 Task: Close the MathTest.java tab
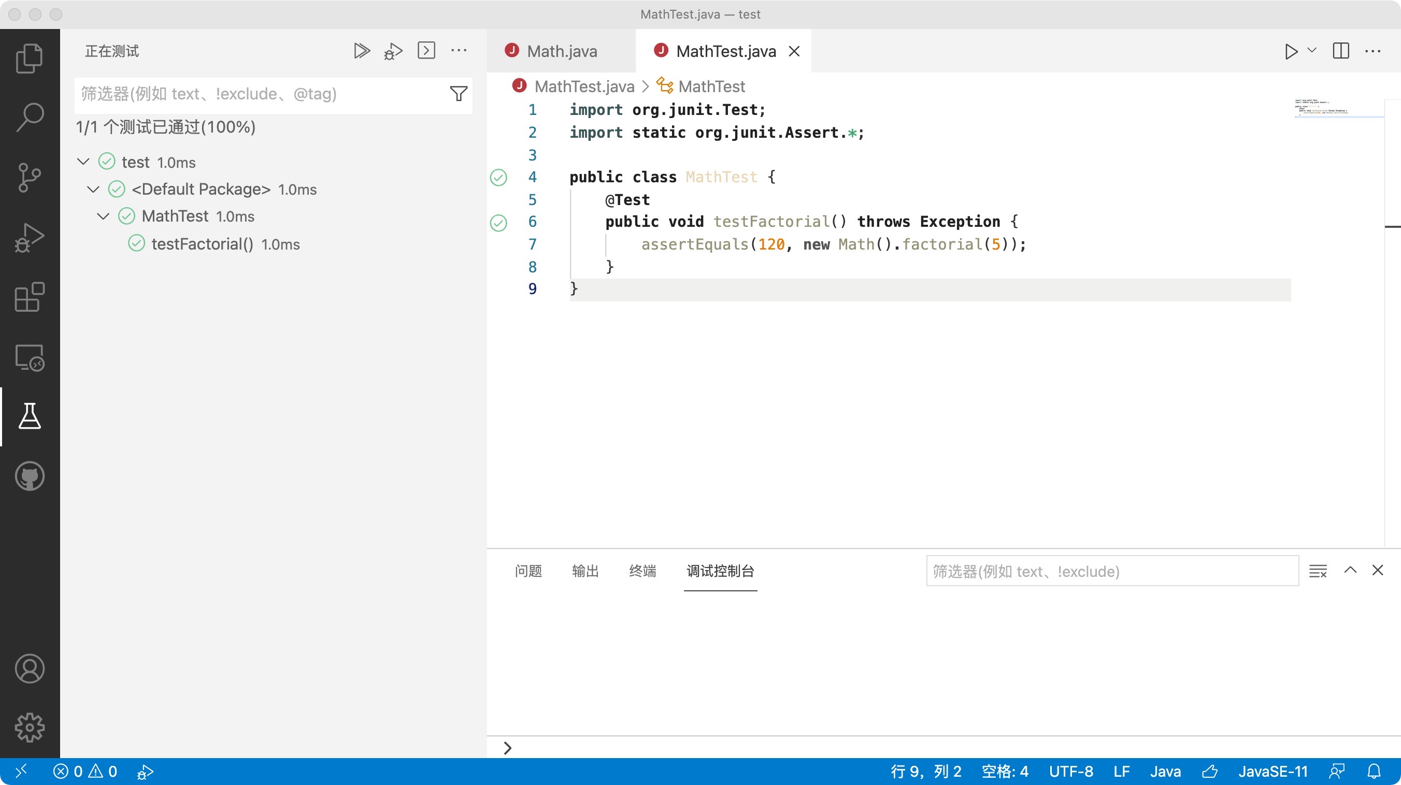[x=794, y=51]
